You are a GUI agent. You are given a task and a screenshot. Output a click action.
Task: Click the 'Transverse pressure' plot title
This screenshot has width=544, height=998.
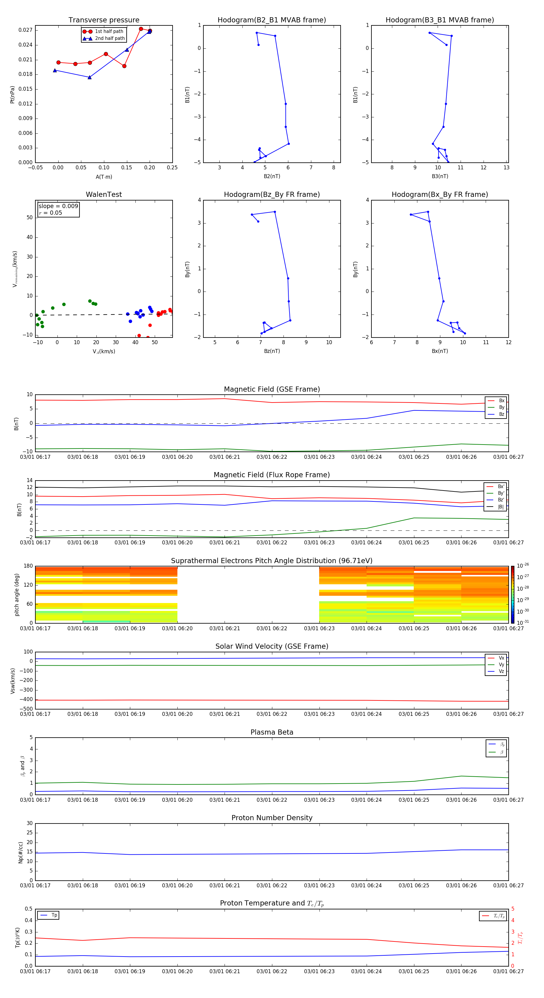(104, 20)
